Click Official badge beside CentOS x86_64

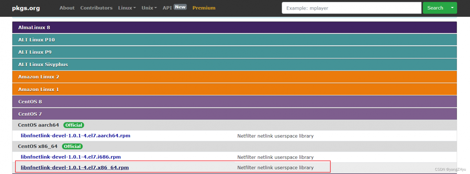pyautogui.click(x=72, y=146)
